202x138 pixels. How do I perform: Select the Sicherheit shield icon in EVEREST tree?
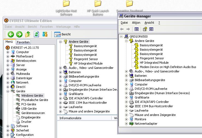[x=13, y=130]
